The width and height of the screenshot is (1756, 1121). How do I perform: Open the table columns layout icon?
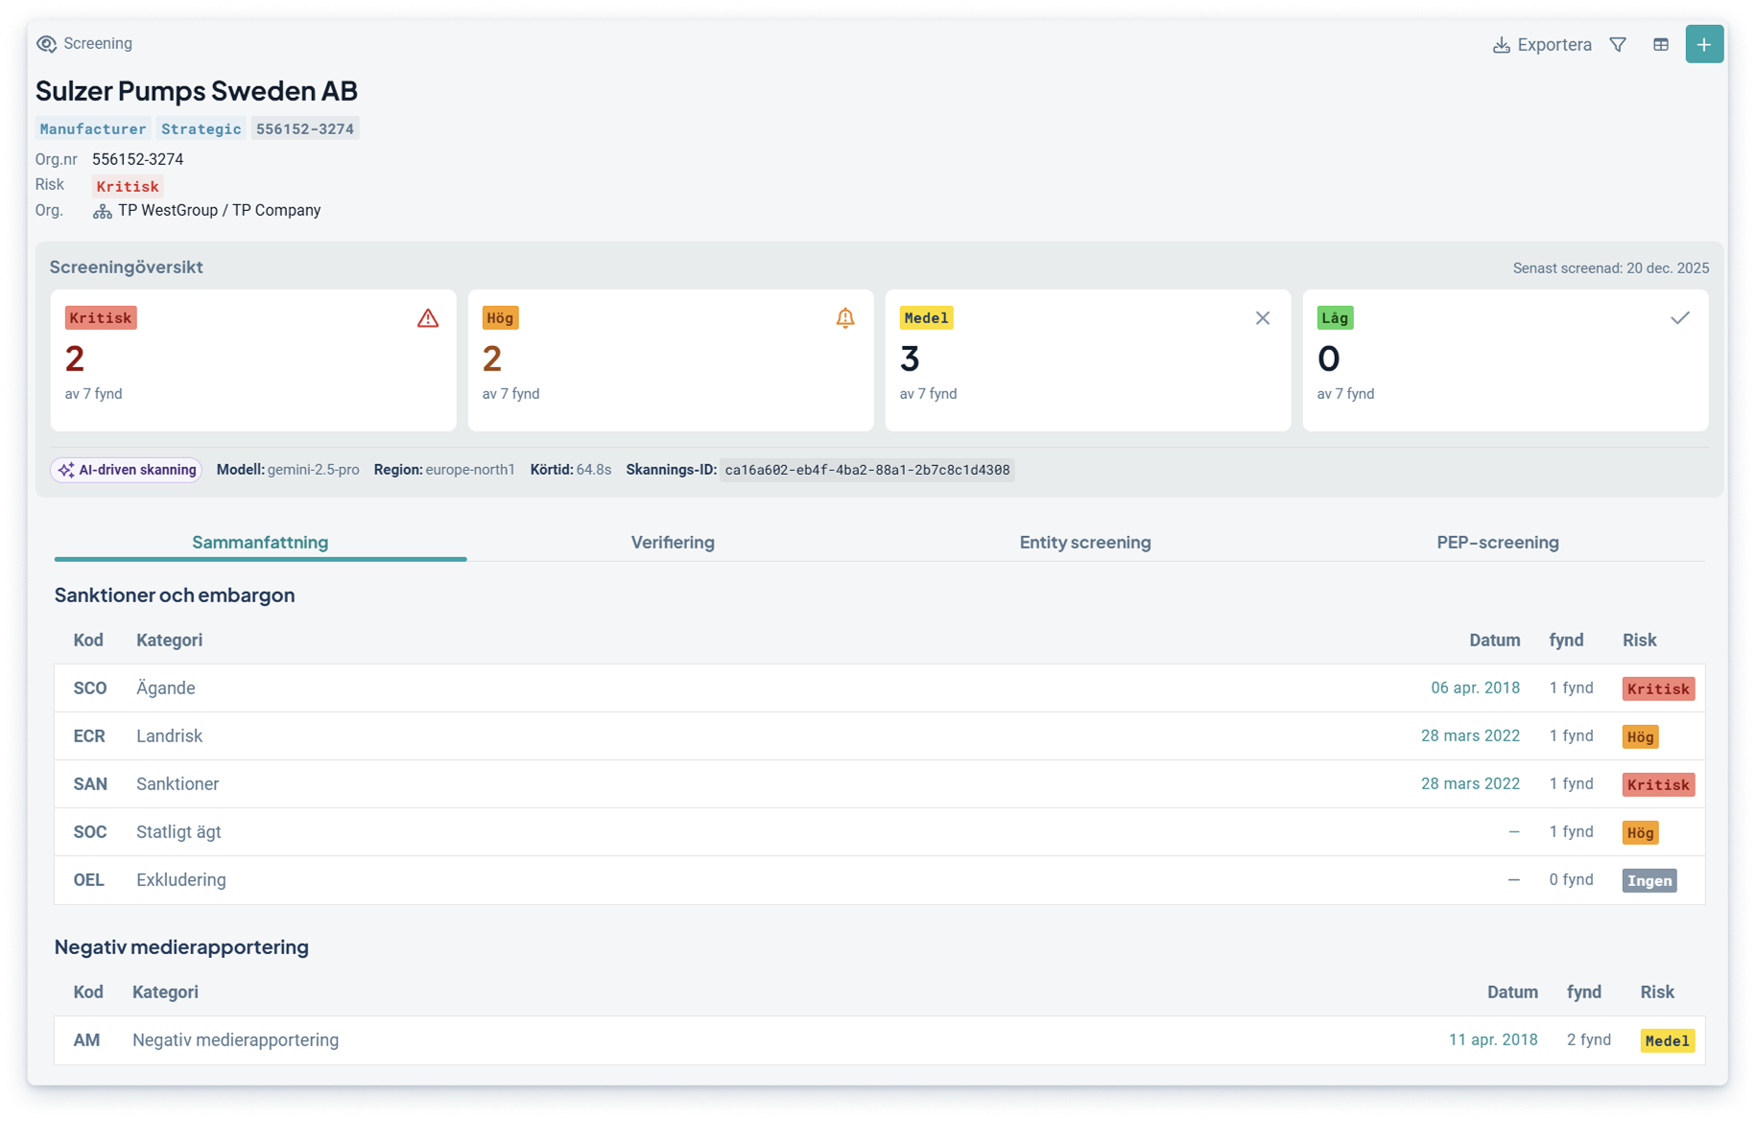[1661, 45]
